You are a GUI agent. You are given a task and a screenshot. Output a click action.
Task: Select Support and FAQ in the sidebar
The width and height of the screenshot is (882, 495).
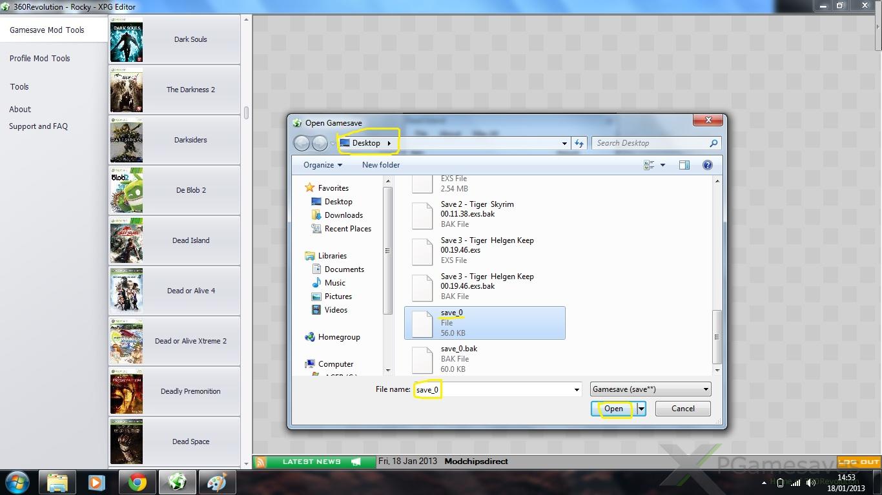38,126
